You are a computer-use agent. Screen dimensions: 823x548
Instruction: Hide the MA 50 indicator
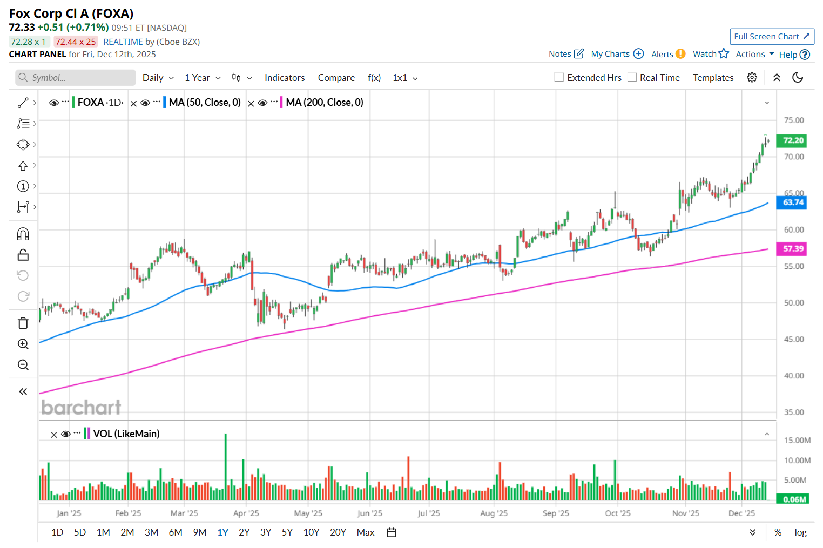[x=145, y=103]
